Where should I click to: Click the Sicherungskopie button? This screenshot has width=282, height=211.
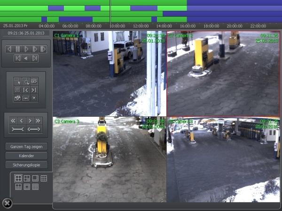(26, 165)
